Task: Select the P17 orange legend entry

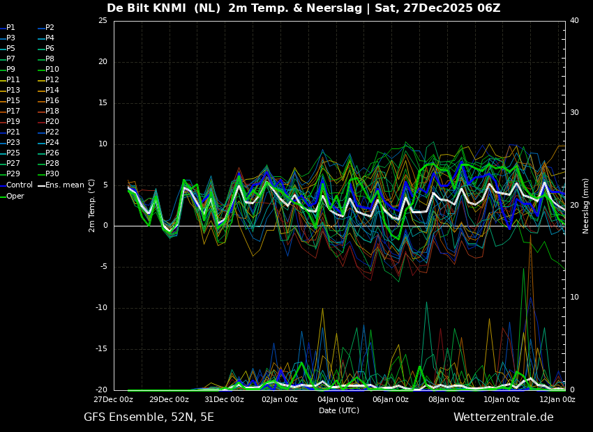Action: pos(13,111)
